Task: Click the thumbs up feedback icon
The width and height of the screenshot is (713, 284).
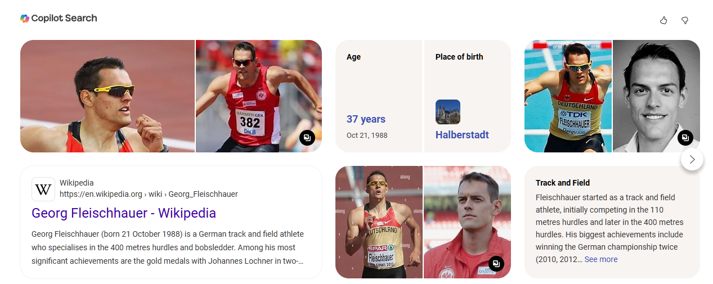Action: [x=663, y=20]
